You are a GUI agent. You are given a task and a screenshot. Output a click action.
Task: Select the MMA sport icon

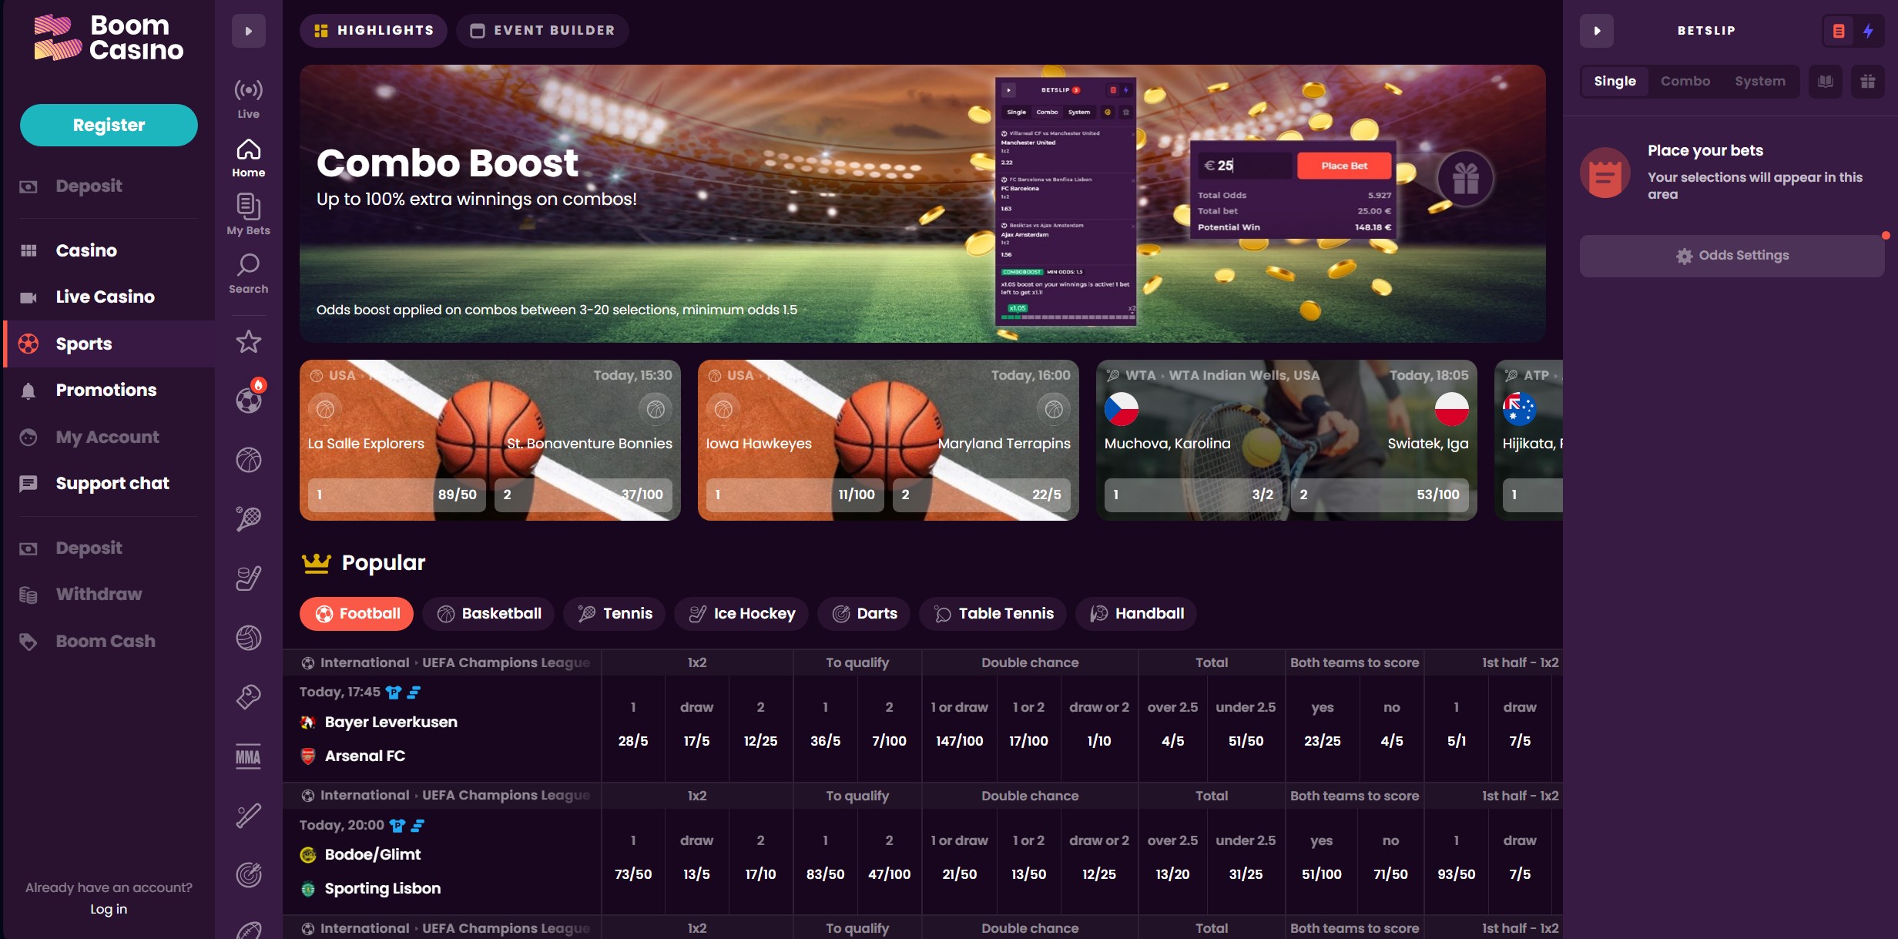coord(247,758)
